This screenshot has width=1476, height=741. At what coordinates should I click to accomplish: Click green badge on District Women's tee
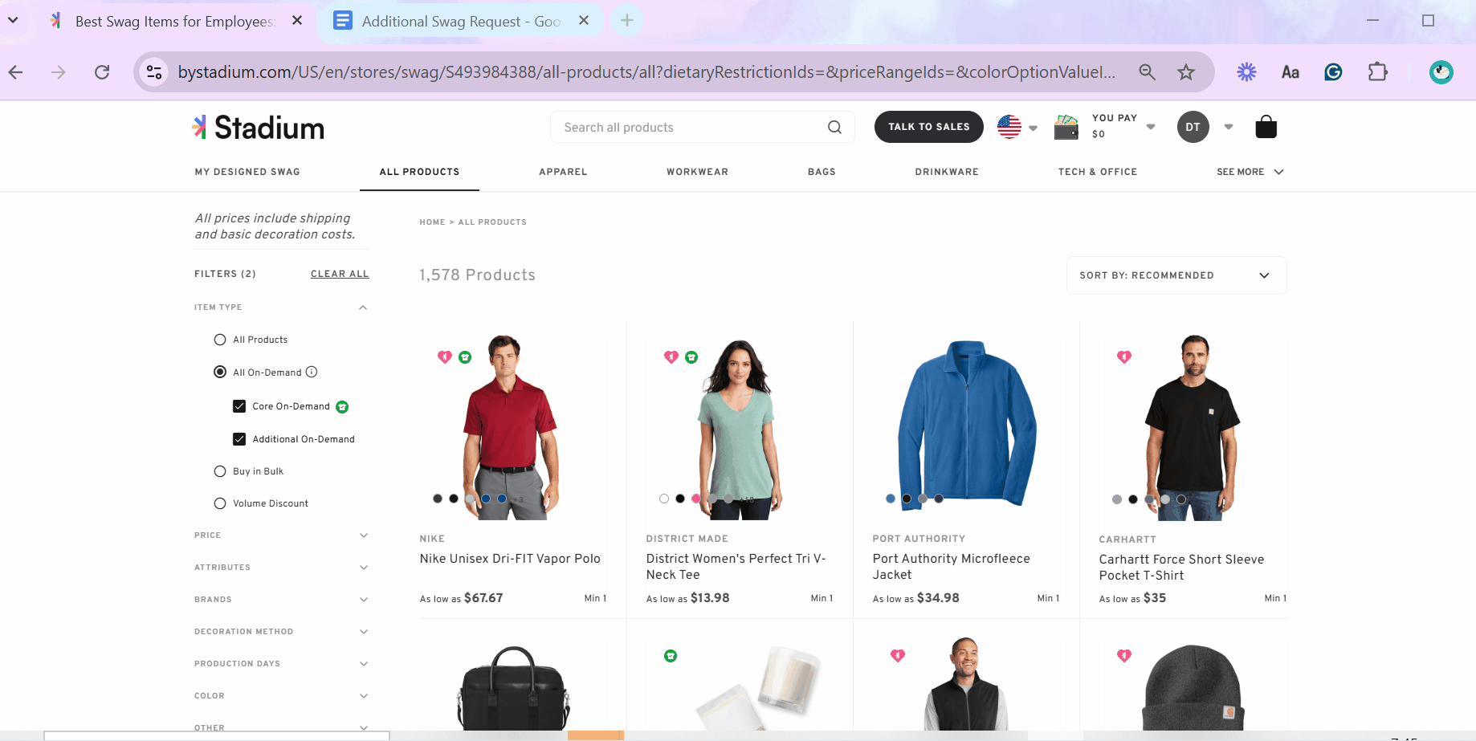691,357
